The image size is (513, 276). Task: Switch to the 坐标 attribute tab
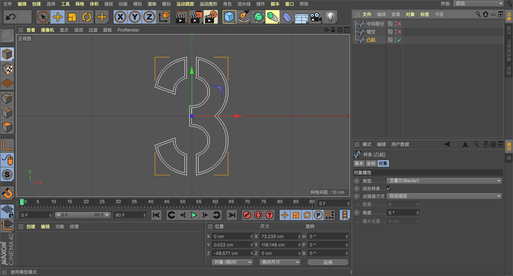coord(370,164)
